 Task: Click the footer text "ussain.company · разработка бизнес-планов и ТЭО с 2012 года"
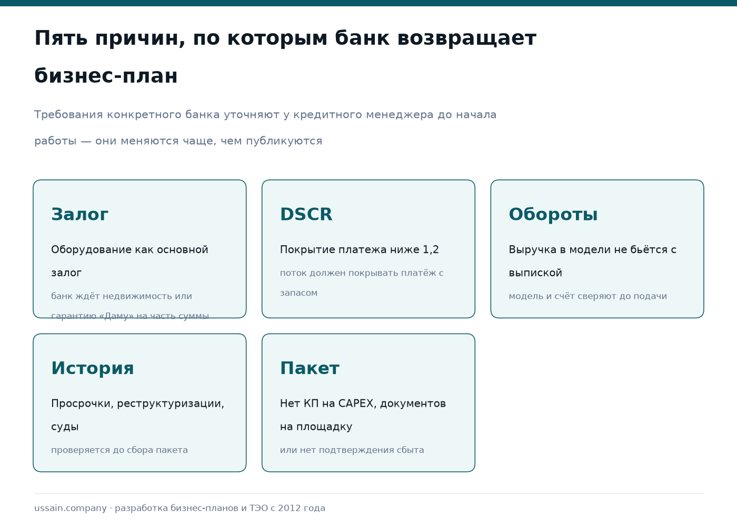point(180,508)
